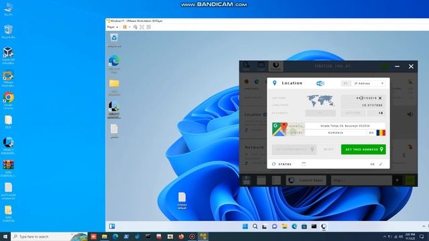Open text file at bottom of VM desktop

[182, 201]
